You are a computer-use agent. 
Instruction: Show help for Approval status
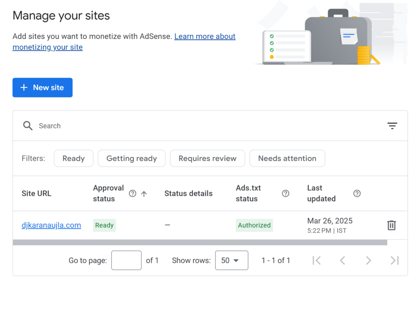coord(133,193)
